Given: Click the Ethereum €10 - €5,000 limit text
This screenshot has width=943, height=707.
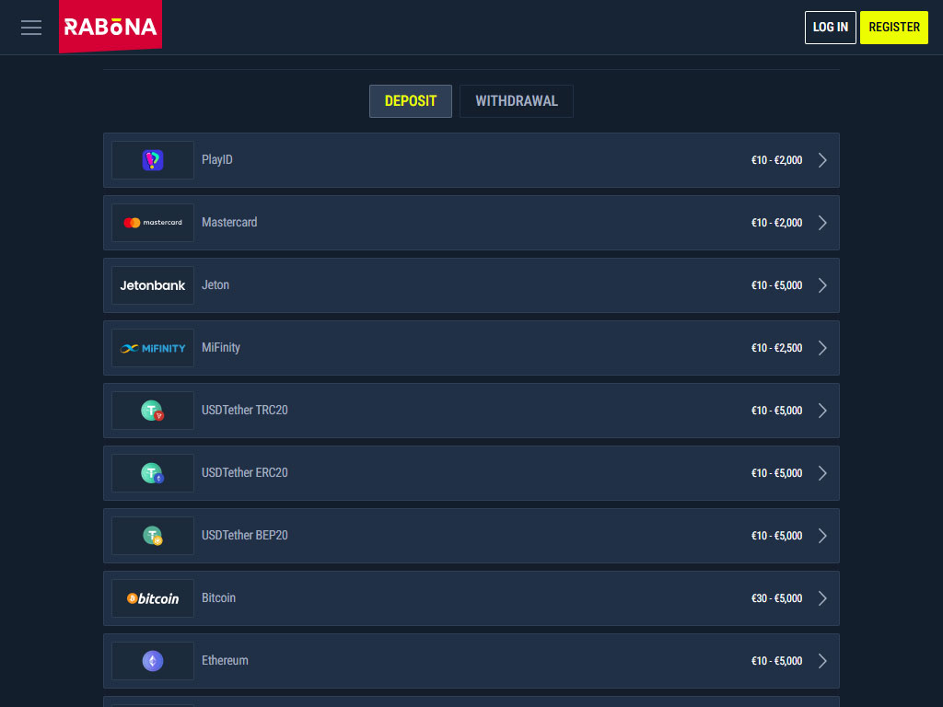Looking at the screenshot, I should pyautogui.click(x=776, y=661).
